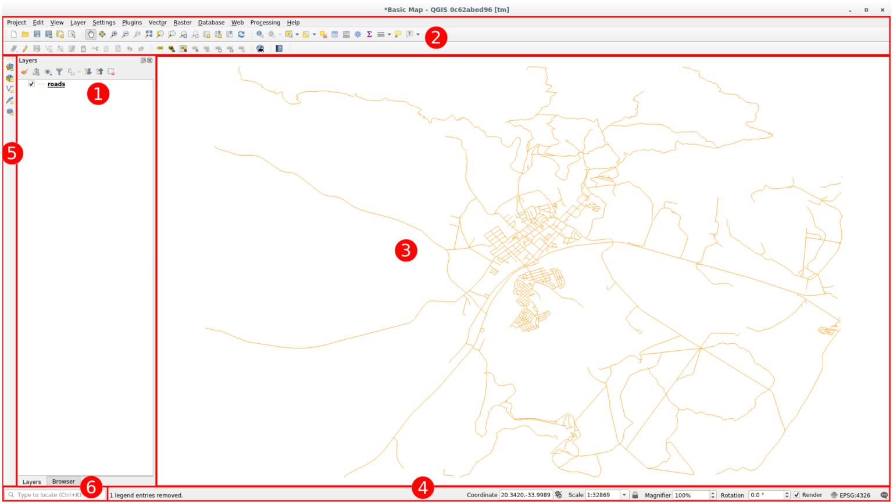
Task: Expand the Filter Legend by Expression dropdown
Action: [79, 71]
